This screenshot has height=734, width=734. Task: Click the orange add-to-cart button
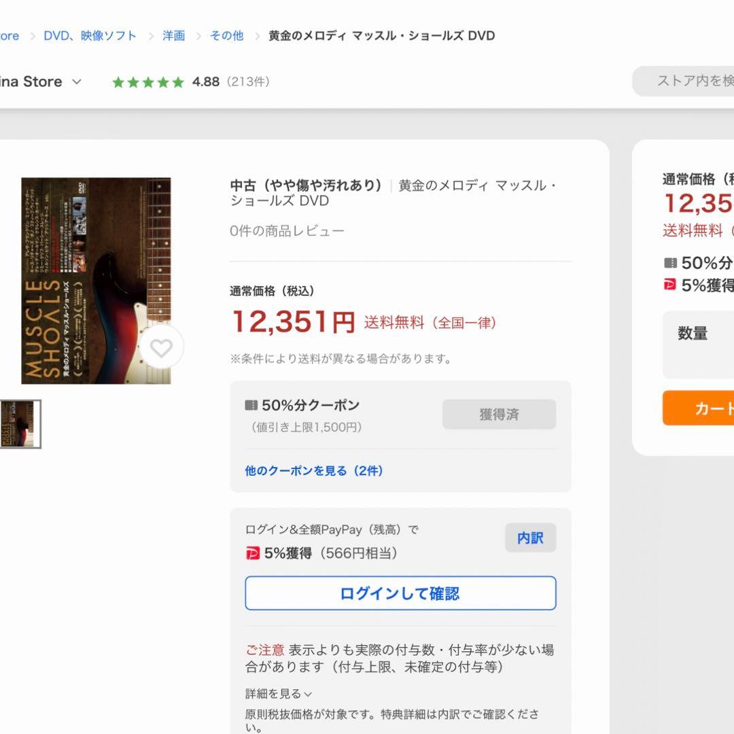pyautogui.click(x=699, y=408)
